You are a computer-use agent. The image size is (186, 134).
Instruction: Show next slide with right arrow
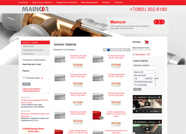162,22
